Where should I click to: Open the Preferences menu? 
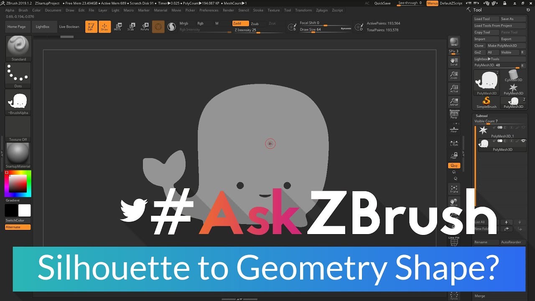(x=209, y=10)
